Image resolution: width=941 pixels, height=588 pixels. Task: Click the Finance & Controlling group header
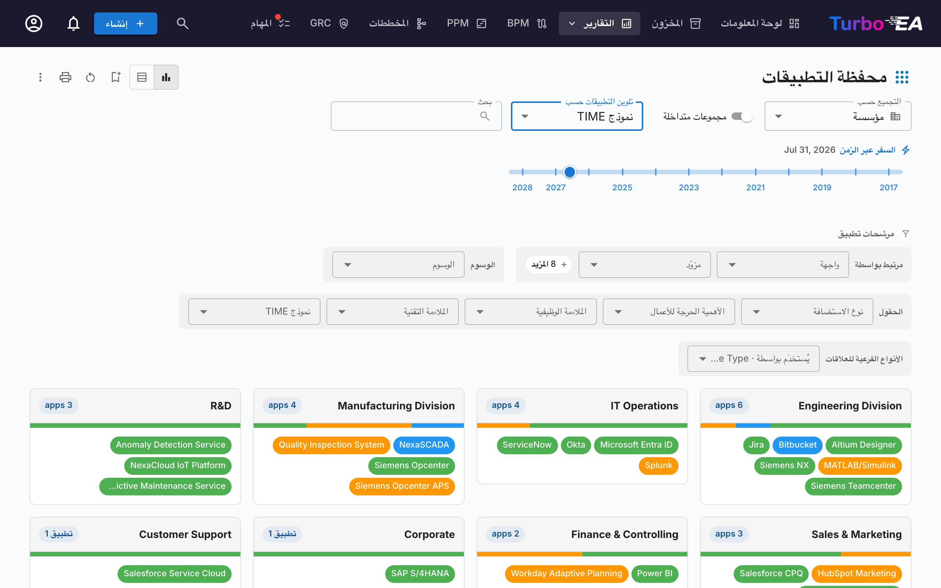point(582,534)
